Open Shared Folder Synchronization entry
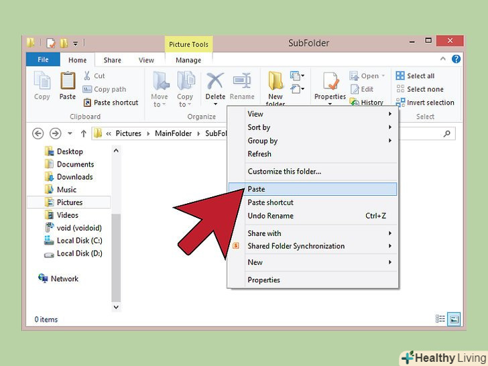The height and width of the screenshot is (366, 488). (313, 246)
